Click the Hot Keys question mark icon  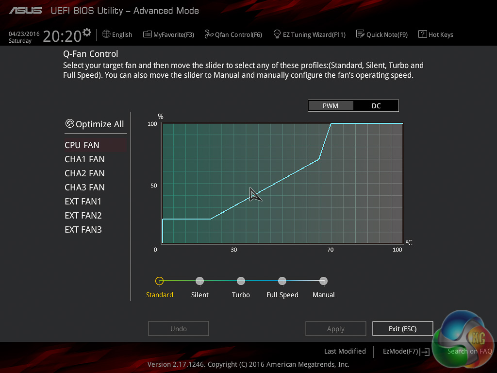click(x=423, y=34)
